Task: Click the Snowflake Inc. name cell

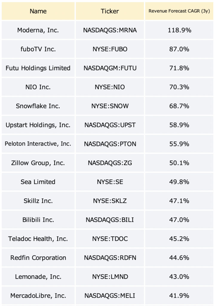Action: click(x=38, y=106)
